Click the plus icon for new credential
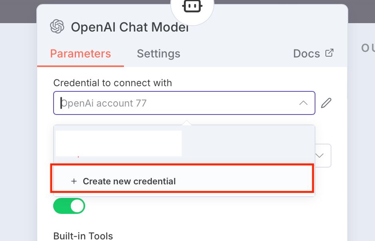The width and height of the screenshot is (375, 241). pos(74,181)
